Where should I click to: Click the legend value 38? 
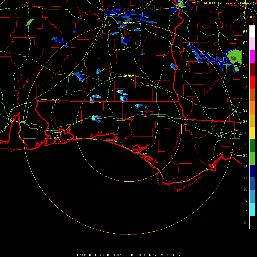(245, 110)
